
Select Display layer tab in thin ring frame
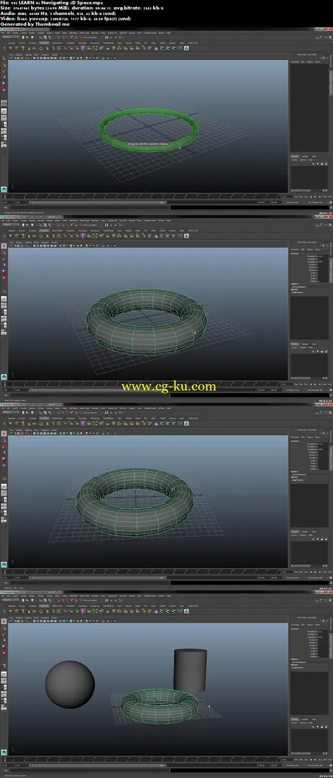pos(295,156)
